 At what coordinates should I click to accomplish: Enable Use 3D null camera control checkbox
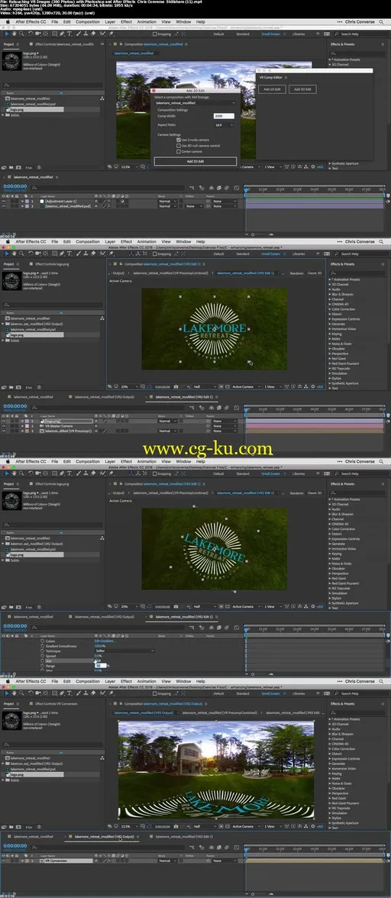coord(179,145)
